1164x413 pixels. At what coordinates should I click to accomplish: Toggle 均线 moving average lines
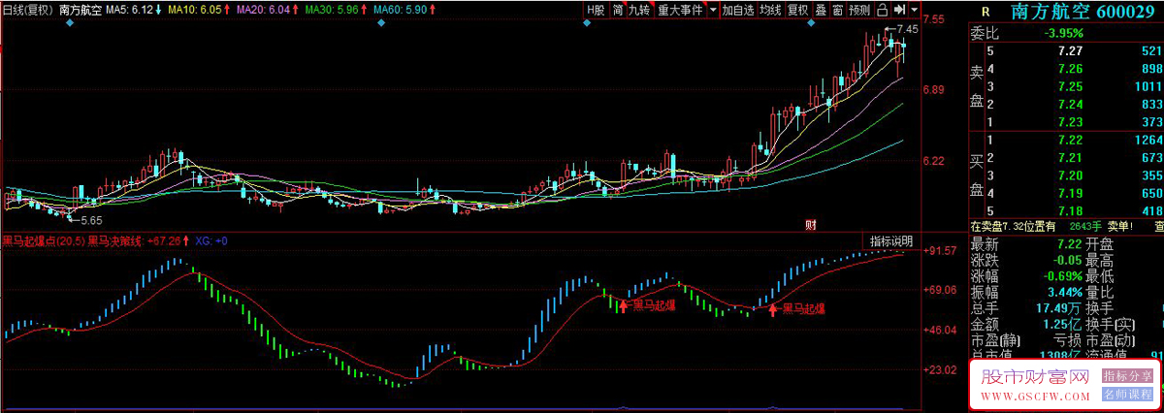click(770, 10)
